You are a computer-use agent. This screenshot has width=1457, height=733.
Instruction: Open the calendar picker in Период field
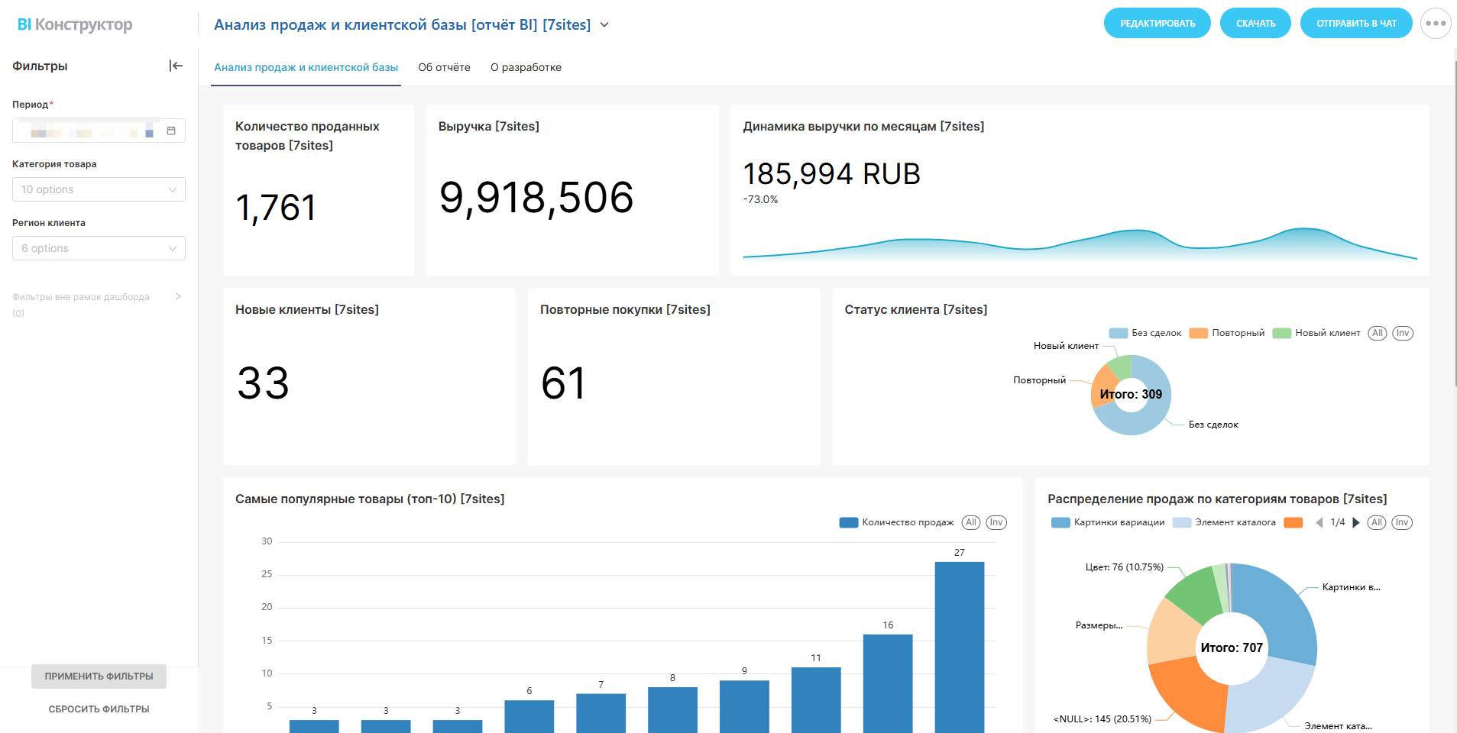[171, 131]
